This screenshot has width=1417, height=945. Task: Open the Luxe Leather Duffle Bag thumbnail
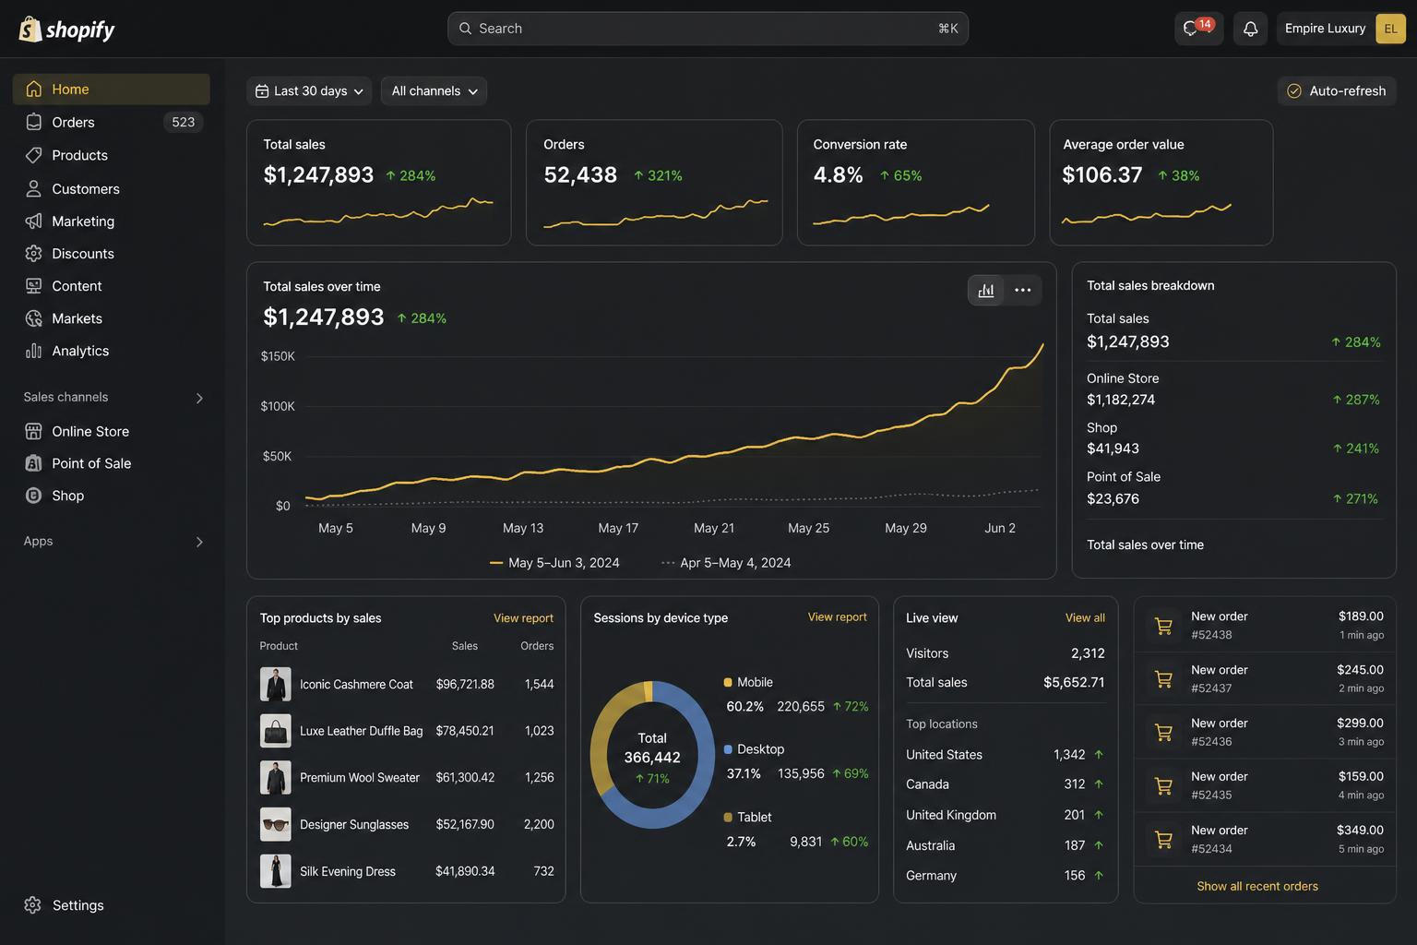276,731
